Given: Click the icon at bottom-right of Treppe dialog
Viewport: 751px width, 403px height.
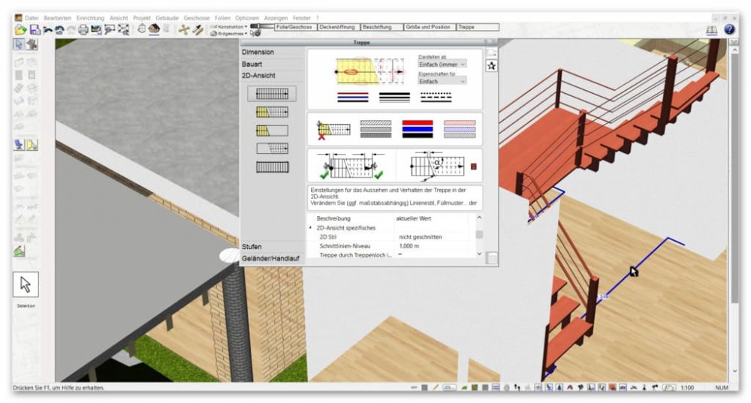Looking at the screenshot, I should pos(491,258).
